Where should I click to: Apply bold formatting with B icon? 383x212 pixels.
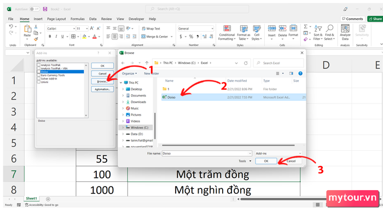tap(50, 37)
